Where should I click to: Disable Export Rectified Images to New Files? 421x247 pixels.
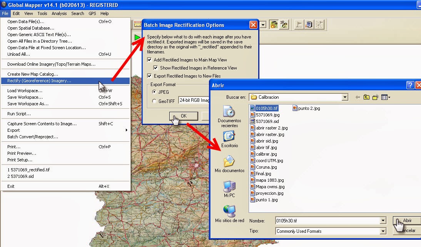149,75
